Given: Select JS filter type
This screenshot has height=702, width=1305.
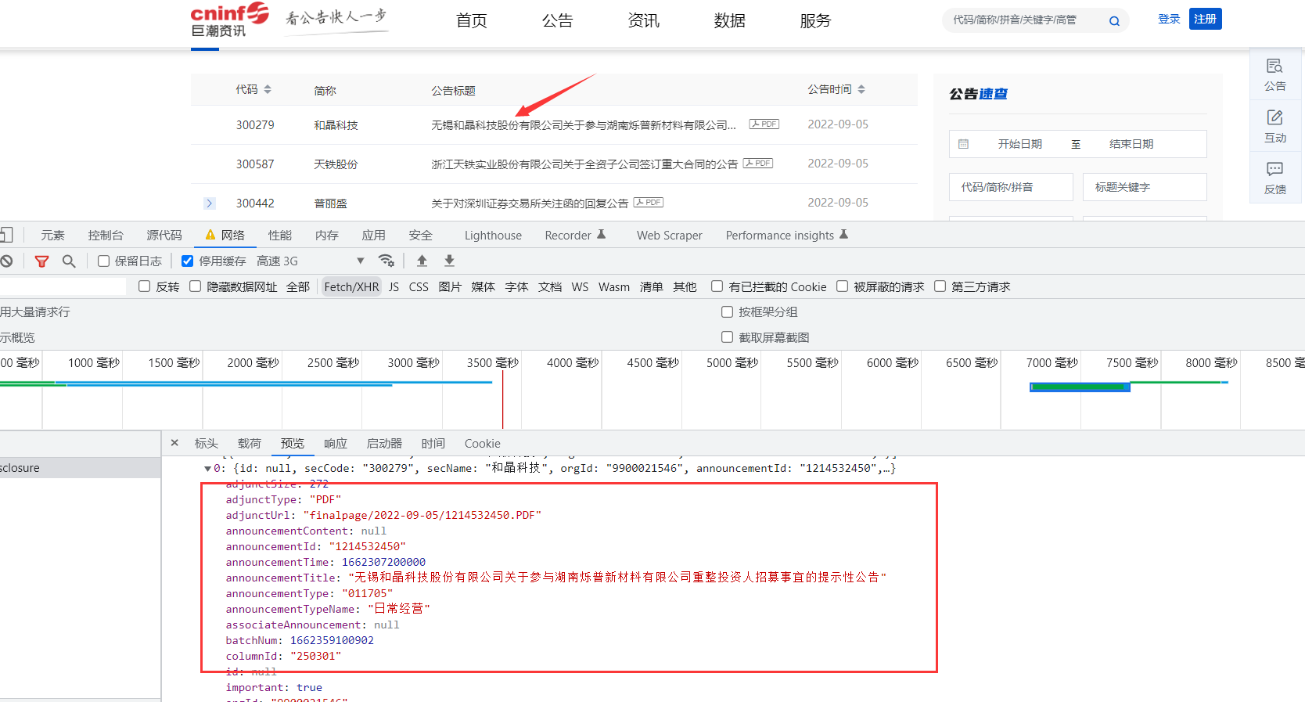Looking at the screenshot, I should (x=394, y=286).
